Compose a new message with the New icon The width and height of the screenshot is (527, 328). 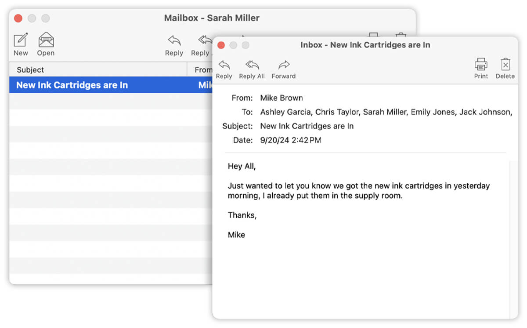tap(21, 43)
